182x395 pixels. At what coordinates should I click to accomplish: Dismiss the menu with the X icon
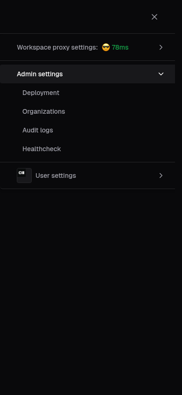154,17
